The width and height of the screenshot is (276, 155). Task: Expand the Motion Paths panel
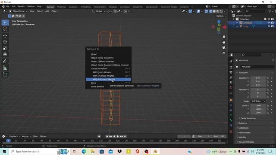(245, 133)
